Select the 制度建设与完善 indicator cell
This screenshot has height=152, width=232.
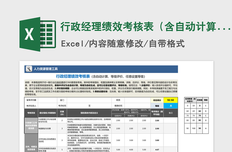coord(48,129)
